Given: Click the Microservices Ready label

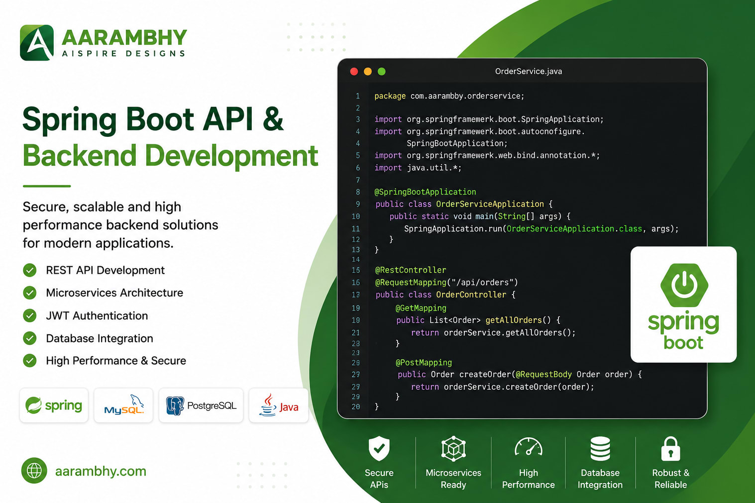Looking at the screenshot, I should (x=453, y=479).
